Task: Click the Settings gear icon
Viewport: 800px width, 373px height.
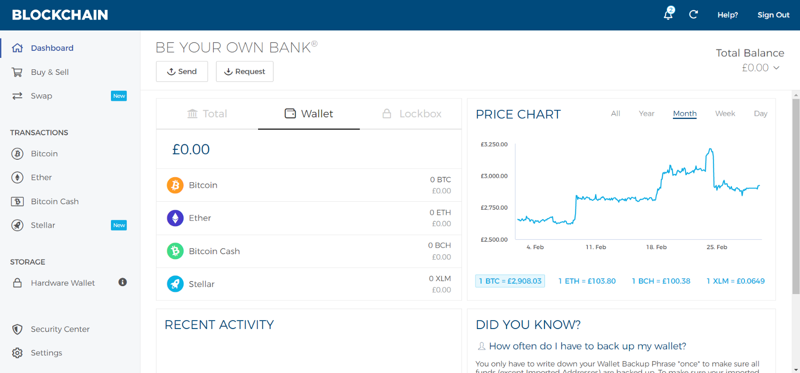Action: 17,353
